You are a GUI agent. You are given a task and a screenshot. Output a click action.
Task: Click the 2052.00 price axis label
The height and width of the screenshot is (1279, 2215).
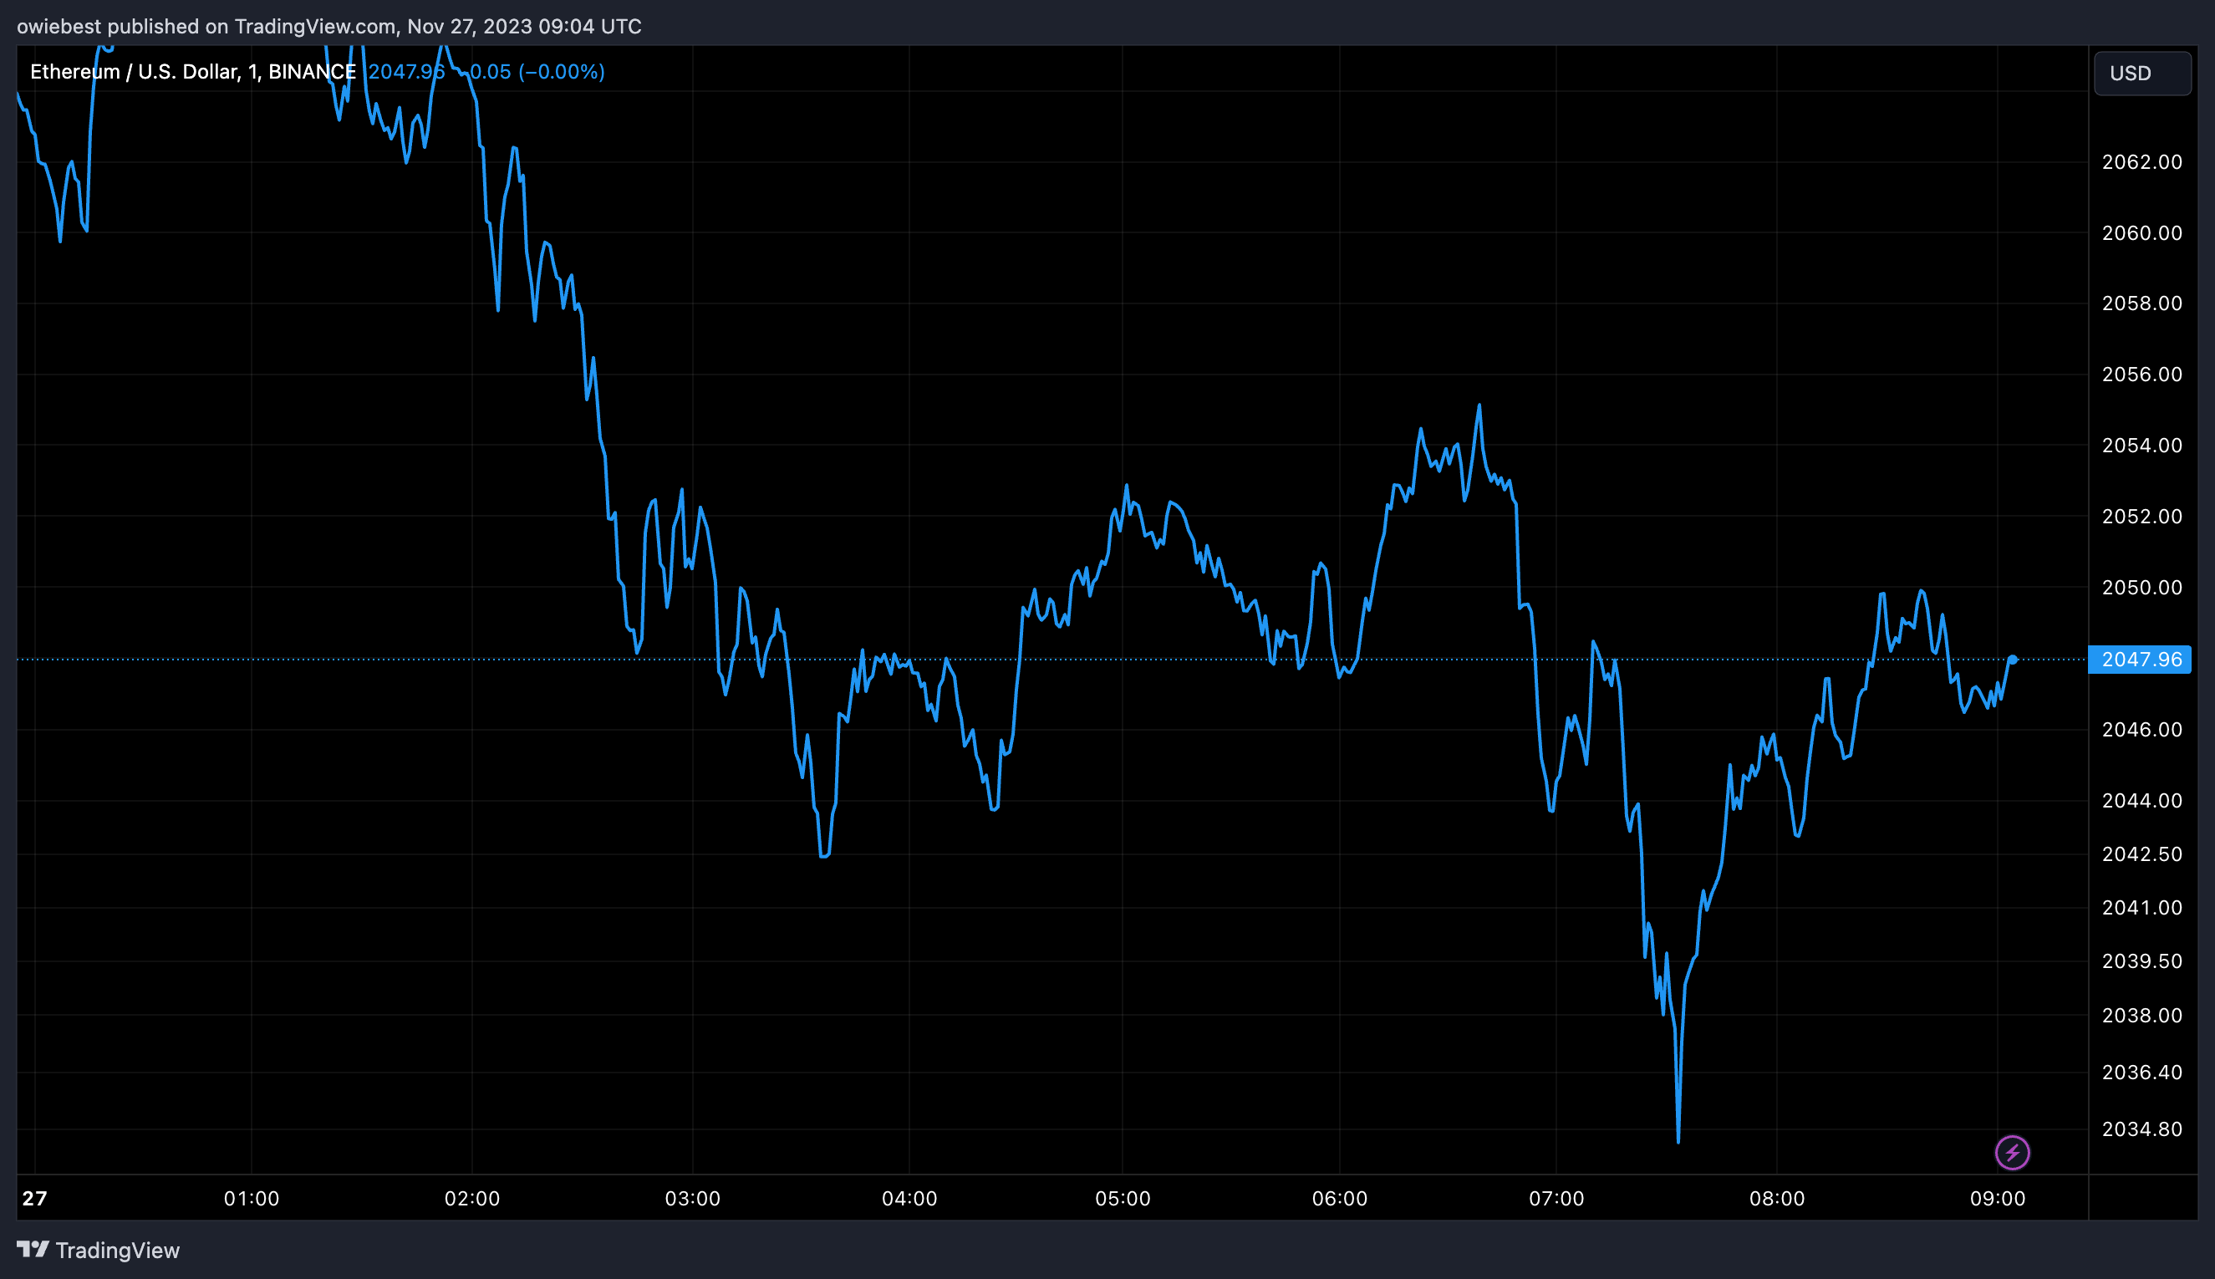2142,517
